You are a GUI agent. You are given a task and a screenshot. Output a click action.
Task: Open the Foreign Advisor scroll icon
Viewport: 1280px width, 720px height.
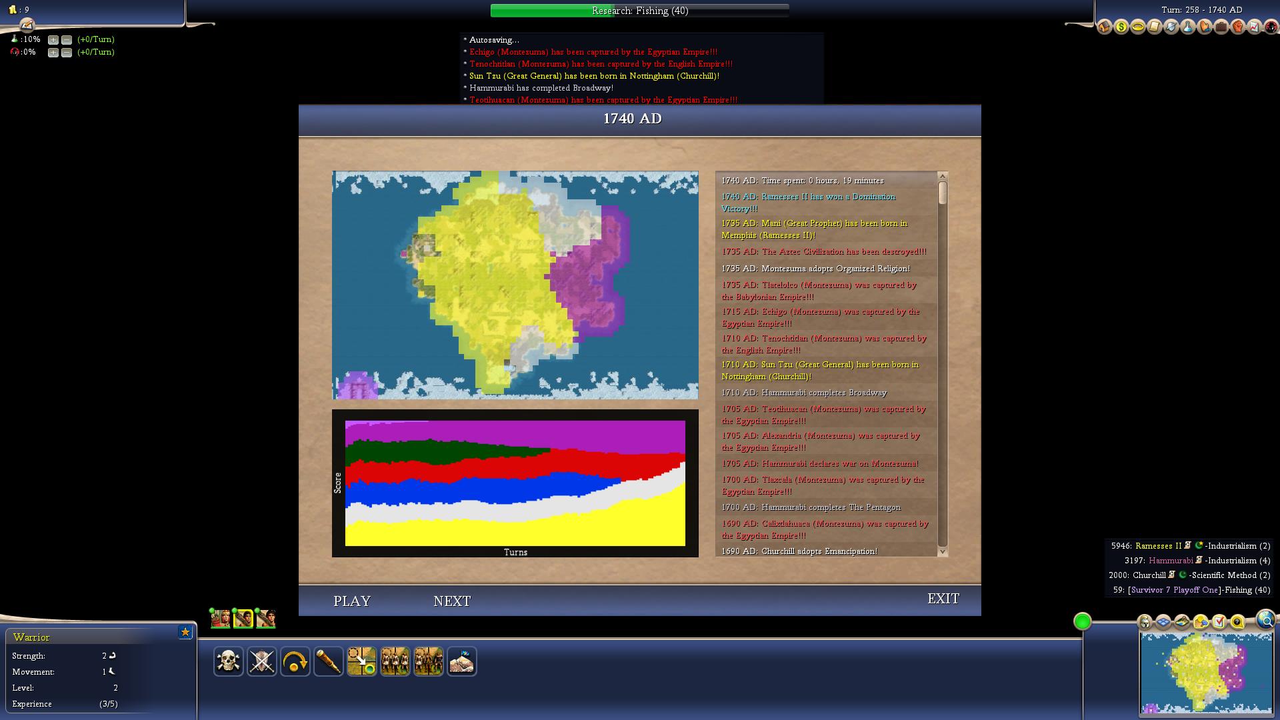tap(1155, 27)
